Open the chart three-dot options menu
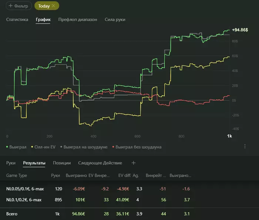Viewport: 259px width, 220px height. pos(245,146)
